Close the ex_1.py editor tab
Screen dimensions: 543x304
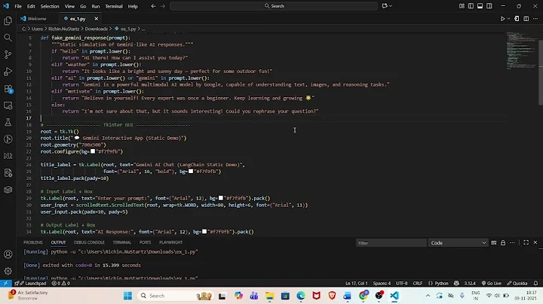97,19
